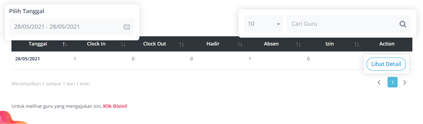Open the calendar icon in date picker
This screenshot has width=423, height=124.
(127, 27)
